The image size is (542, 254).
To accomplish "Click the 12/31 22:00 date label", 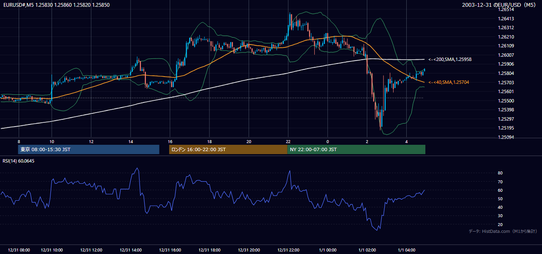I will point(288,250).
